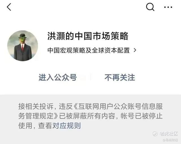
Task: Open search with the magnifier icon
Action: (x=150, y=7)
